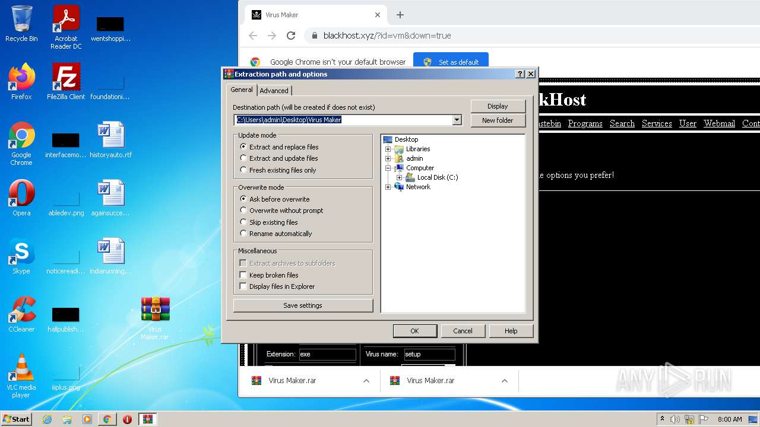Launch Skype from the desktop
Image resolution: width=760 pixels, height=427 pixels.
coord(21,256)
